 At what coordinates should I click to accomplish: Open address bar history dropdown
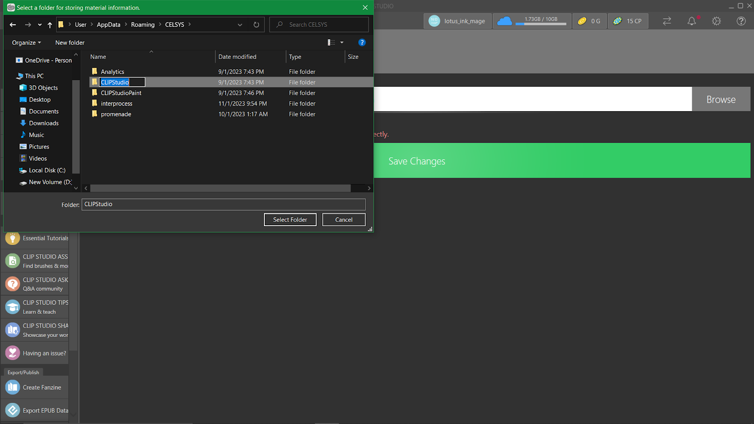coord(240,24)
